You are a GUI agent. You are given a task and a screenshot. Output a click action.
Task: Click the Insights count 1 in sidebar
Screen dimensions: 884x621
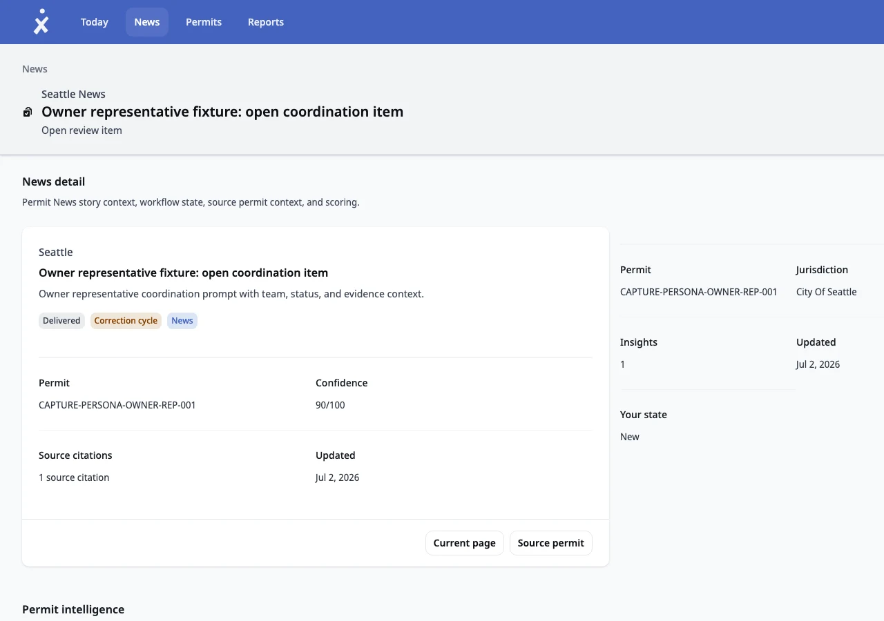[x=622, y=364]
